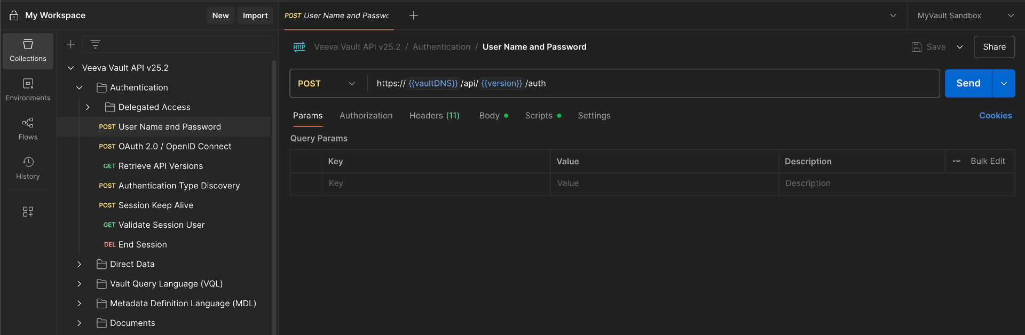
Task: Open a new request tab with plus icon
Action: pos(413,15)
